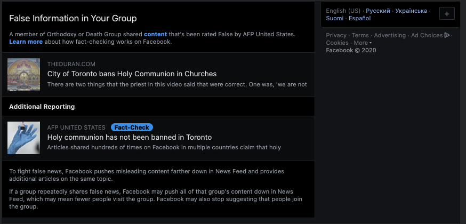Expand the More footer dropdown
Screen dimensions: 466x224
click(x=363, y=43)
